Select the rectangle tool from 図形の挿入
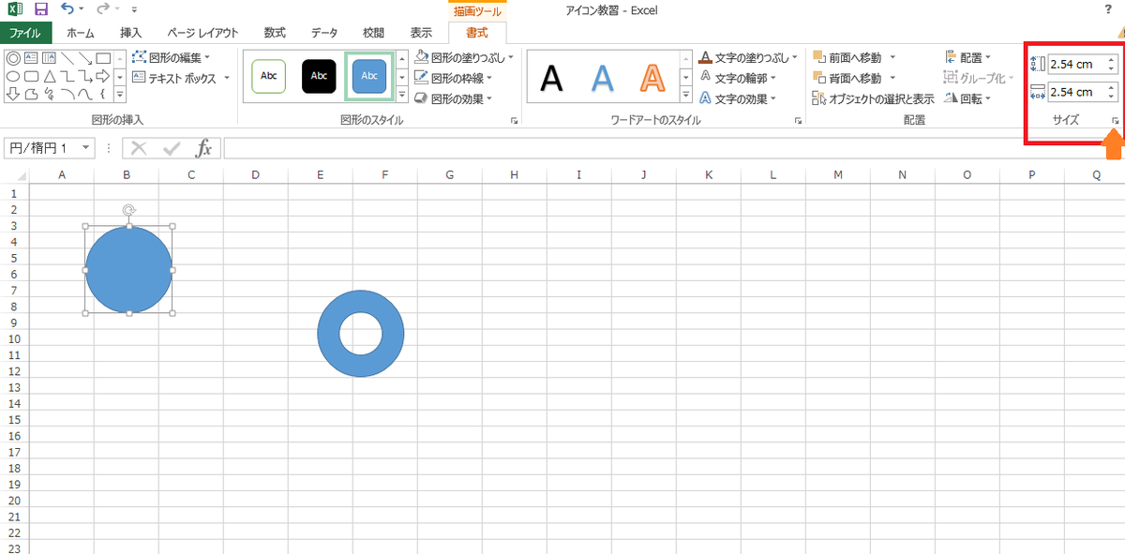1125x554 pixels. (103, 60)
